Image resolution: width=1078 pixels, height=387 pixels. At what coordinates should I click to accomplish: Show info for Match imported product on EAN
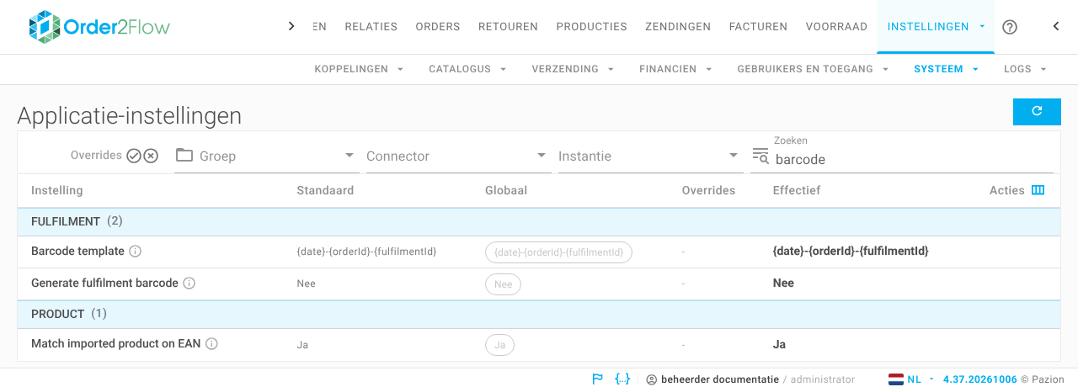point(211,344)
